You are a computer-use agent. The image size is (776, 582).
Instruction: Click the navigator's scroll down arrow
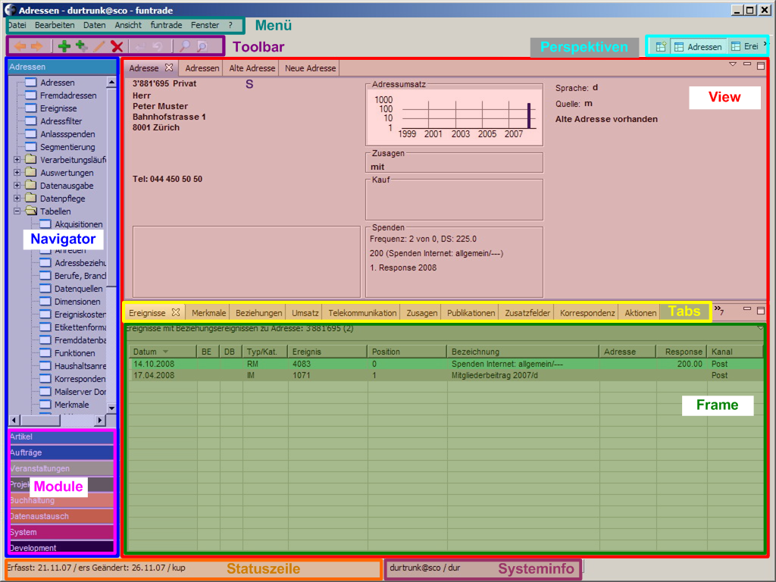click(x=111, y=408)
